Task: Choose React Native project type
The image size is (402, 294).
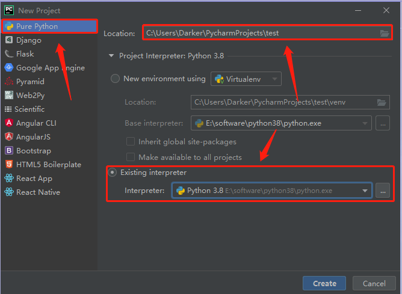Action: (x=49, y=192)
